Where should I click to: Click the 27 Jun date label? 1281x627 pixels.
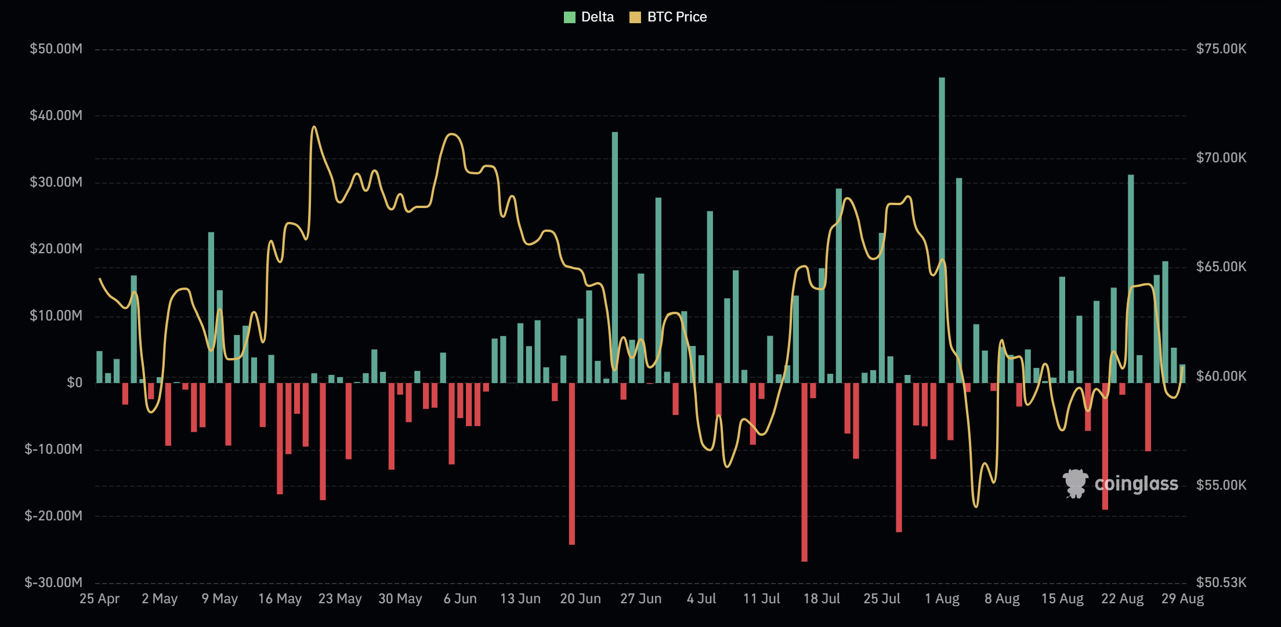641,599
